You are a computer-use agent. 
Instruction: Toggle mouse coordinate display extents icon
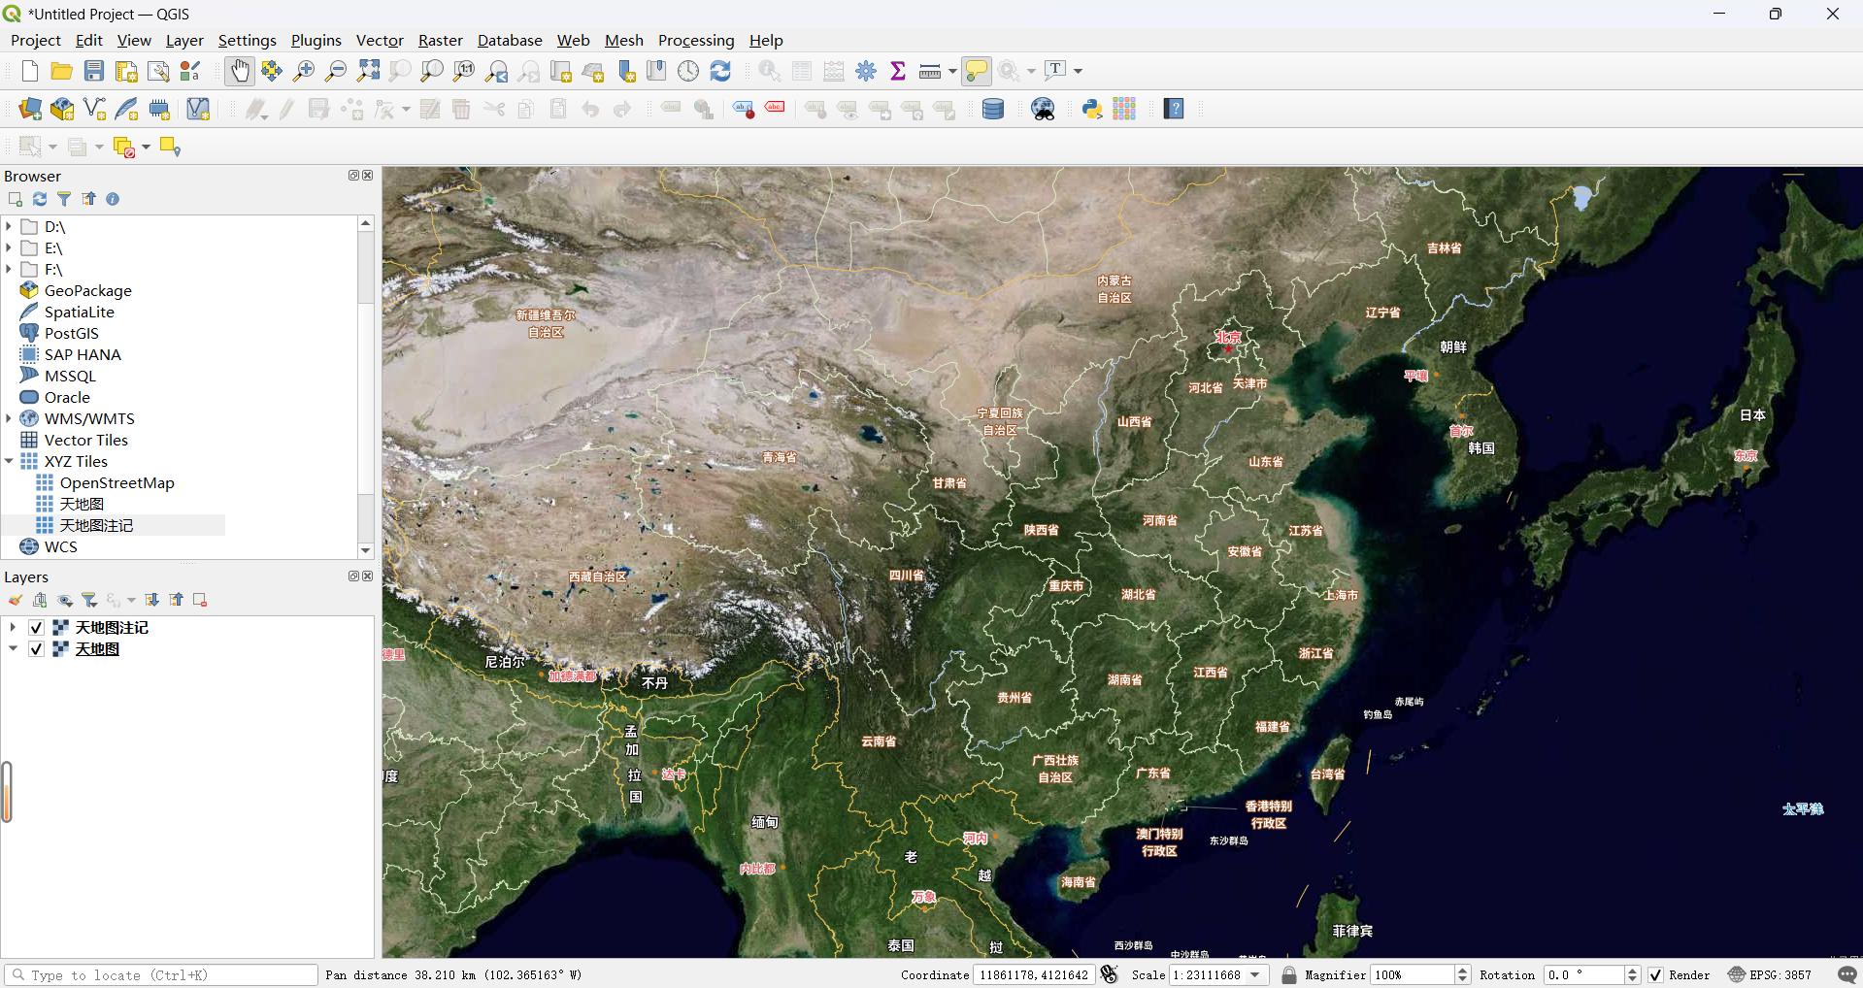(1110, 974)
